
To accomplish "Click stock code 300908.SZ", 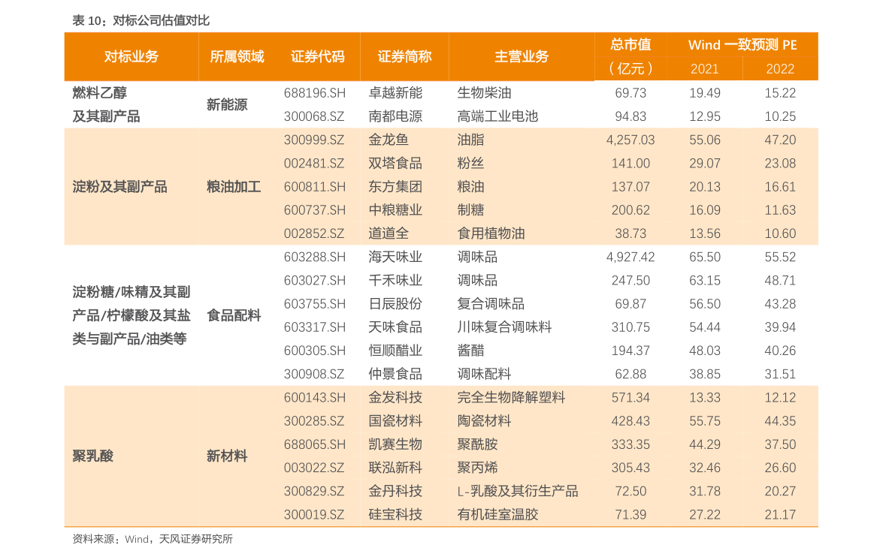I will [314, 374].
